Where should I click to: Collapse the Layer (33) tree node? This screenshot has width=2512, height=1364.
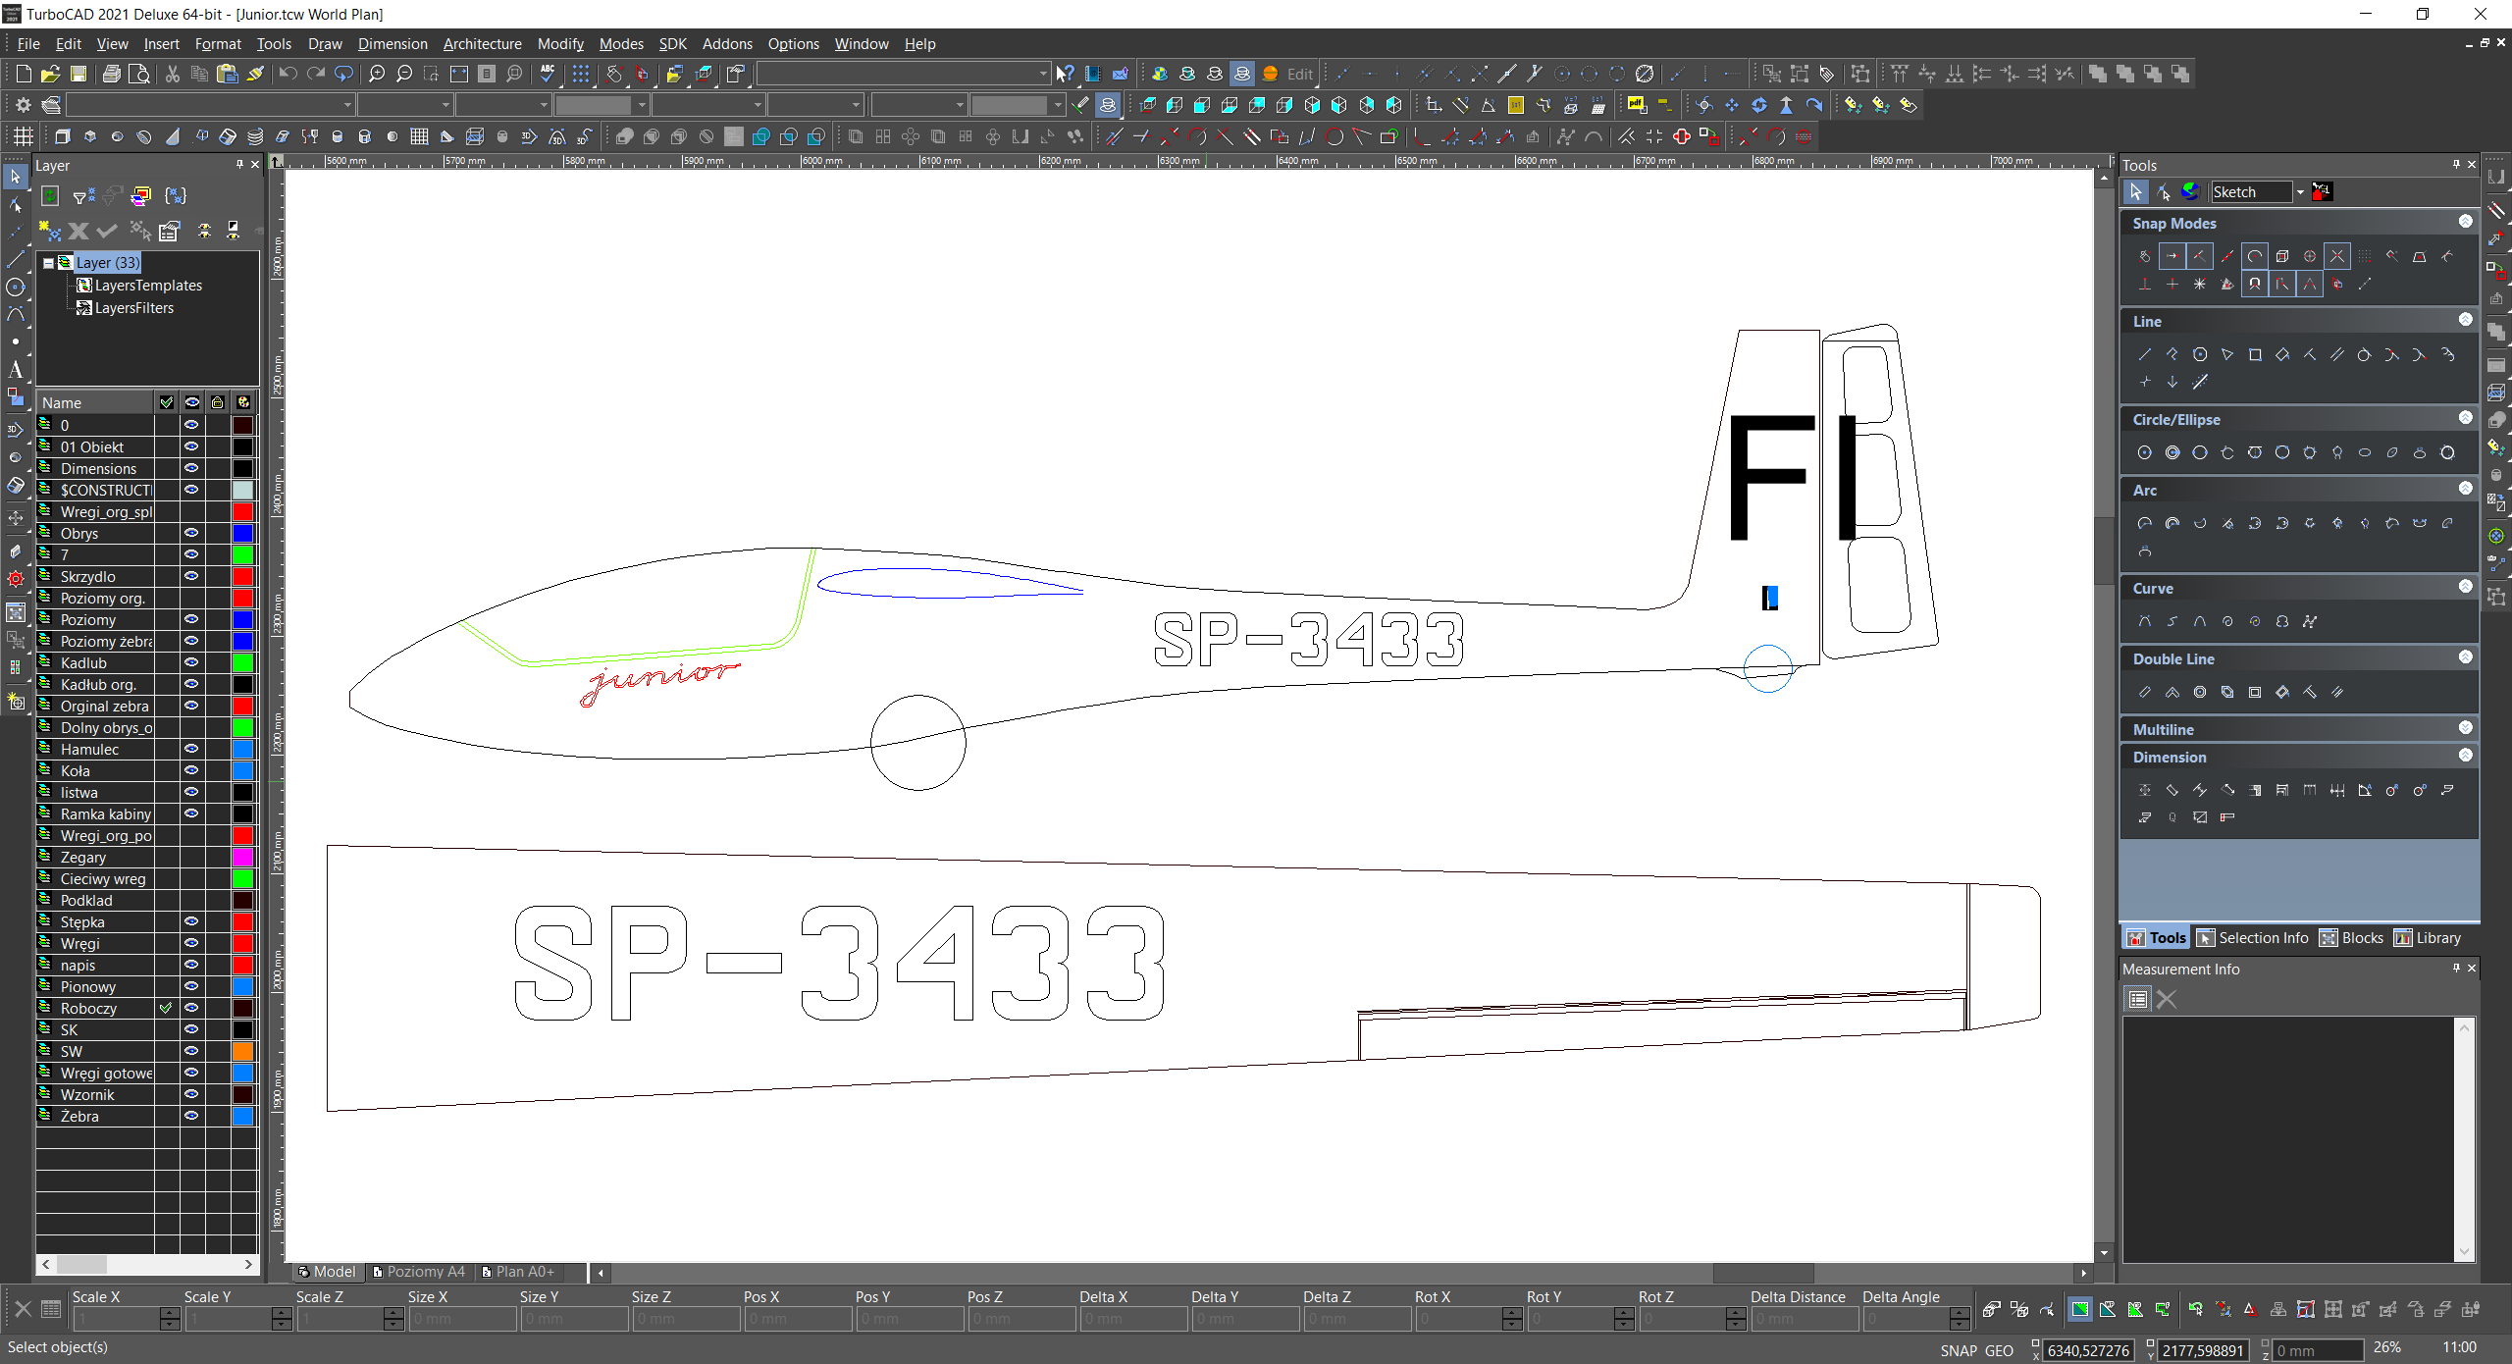(47, 263)
